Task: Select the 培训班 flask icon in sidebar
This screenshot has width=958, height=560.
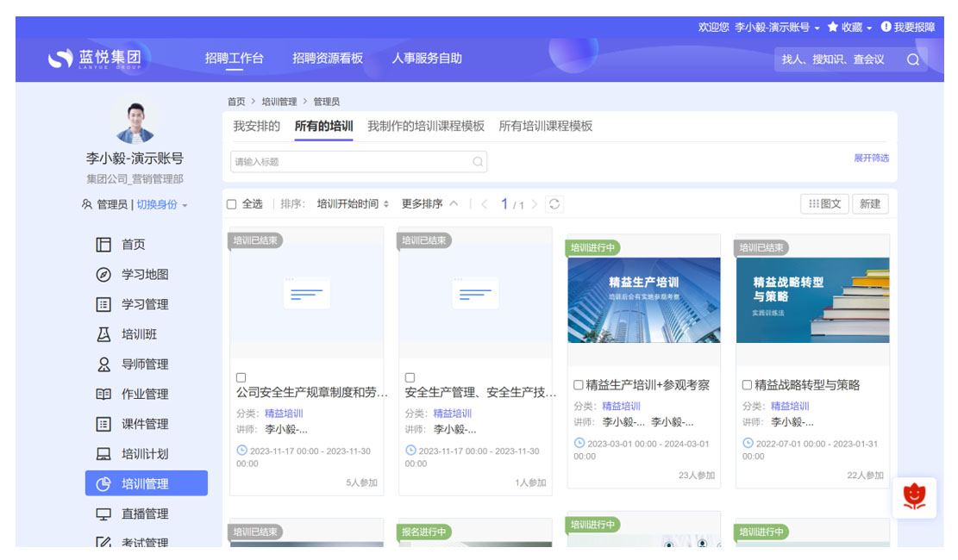Action: pyautogui.click(x=103, y=334)
